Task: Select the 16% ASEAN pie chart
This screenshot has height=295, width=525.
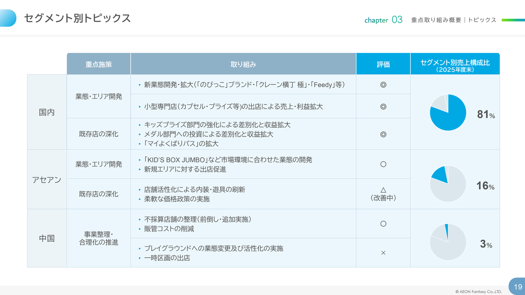Action: coord(448,184)
